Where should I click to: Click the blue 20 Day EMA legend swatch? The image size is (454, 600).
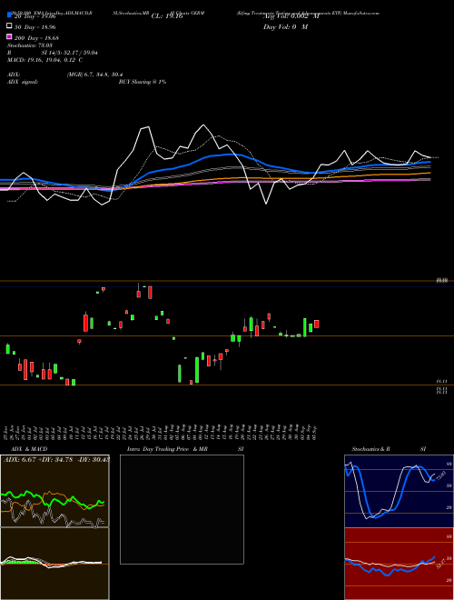9,15
